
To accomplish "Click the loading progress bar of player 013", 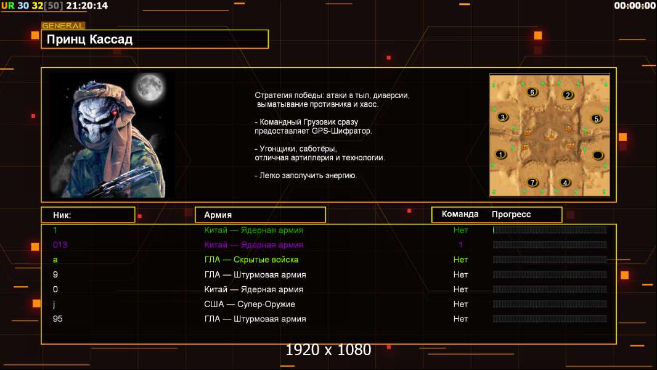I will 550,245.
